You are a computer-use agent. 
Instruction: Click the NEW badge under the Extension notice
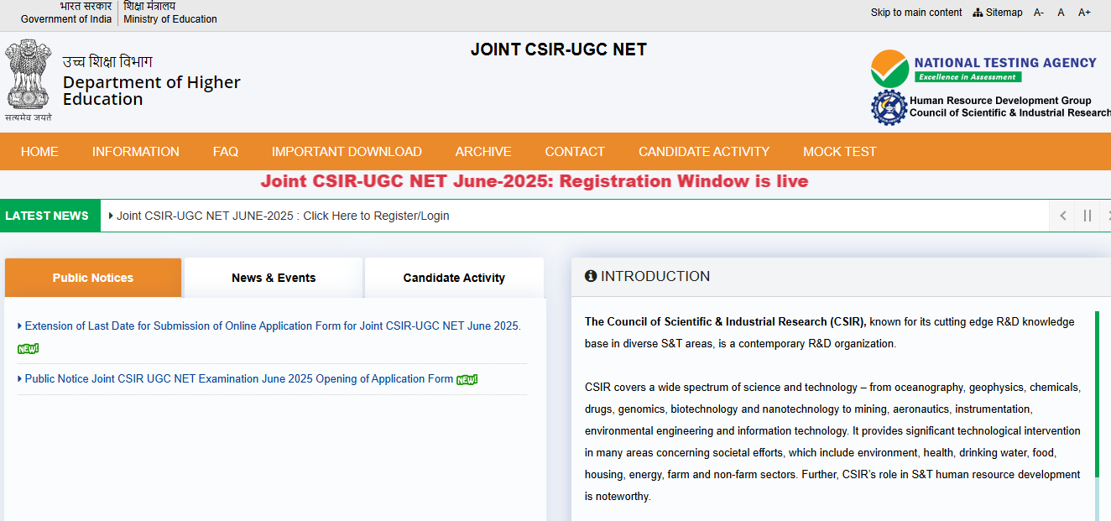[x=28, y=348]
